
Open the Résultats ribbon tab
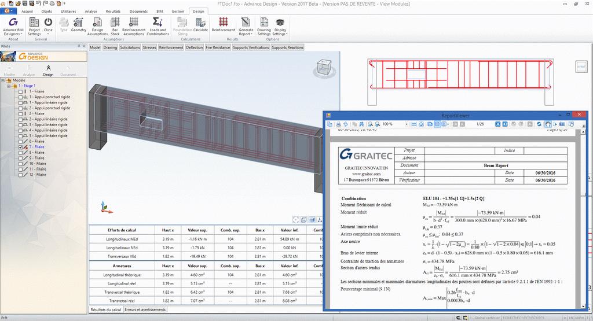(113, 12)
